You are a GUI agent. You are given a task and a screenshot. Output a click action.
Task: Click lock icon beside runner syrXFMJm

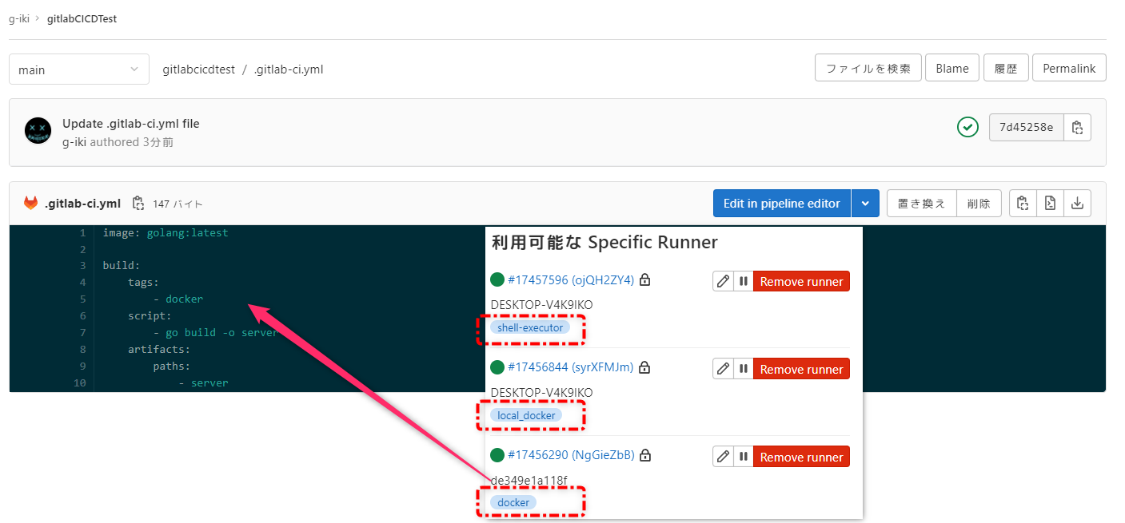(644, 367)
